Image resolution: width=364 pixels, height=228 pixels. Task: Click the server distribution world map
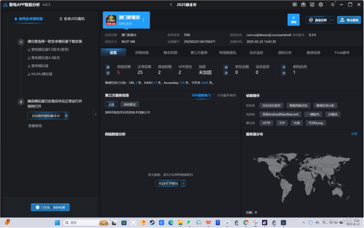coord(301,177)
